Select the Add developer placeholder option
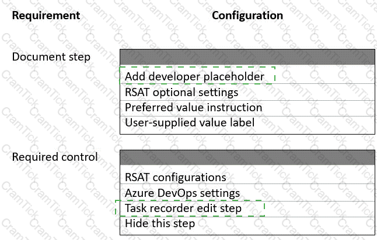Viewport: 377px width, 240px height. click(247, 76)
